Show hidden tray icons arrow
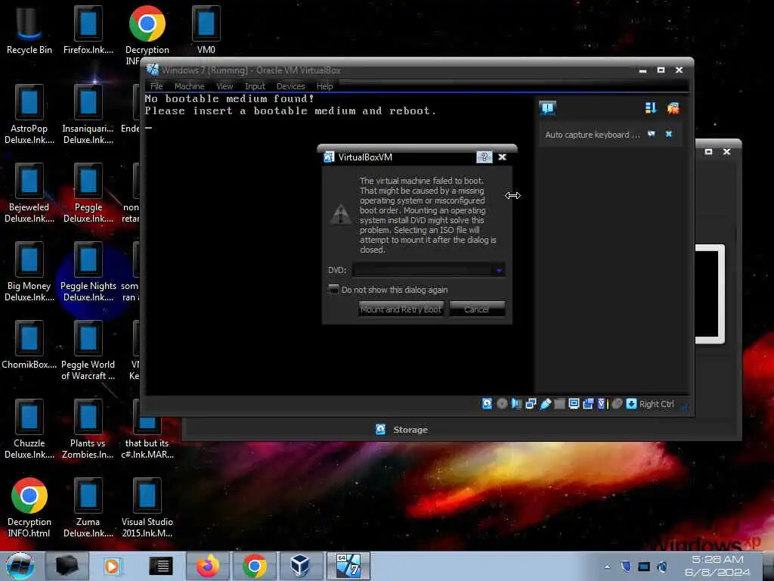774x581 pixels. coord(607,567)
